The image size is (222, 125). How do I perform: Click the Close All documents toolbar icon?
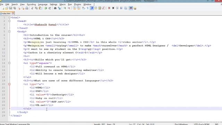[23, 8]
